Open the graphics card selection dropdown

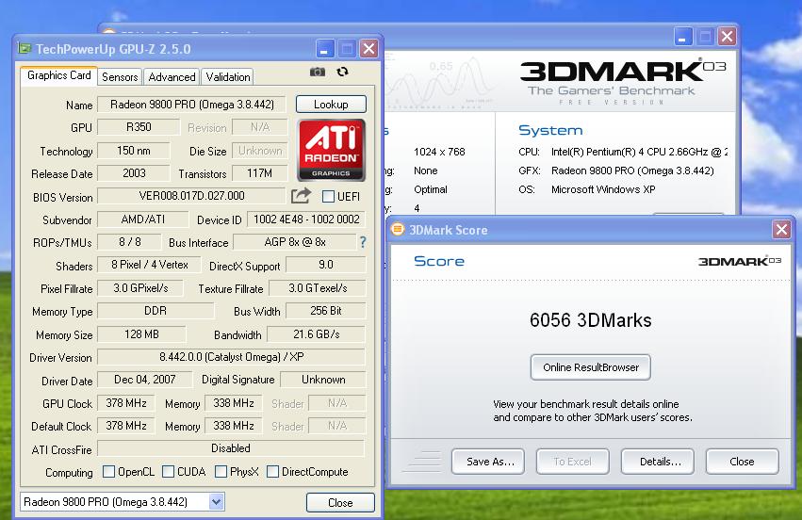[x=217, y=502]
